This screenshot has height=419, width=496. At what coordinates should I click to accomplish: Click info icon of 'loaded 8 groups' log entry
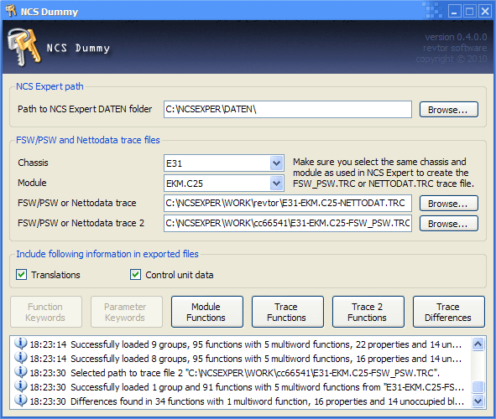(21, 358)
